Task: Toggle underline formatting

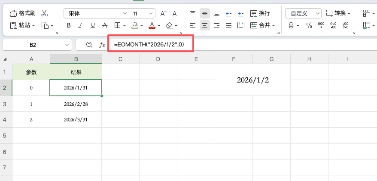Action: click(93, 25)
